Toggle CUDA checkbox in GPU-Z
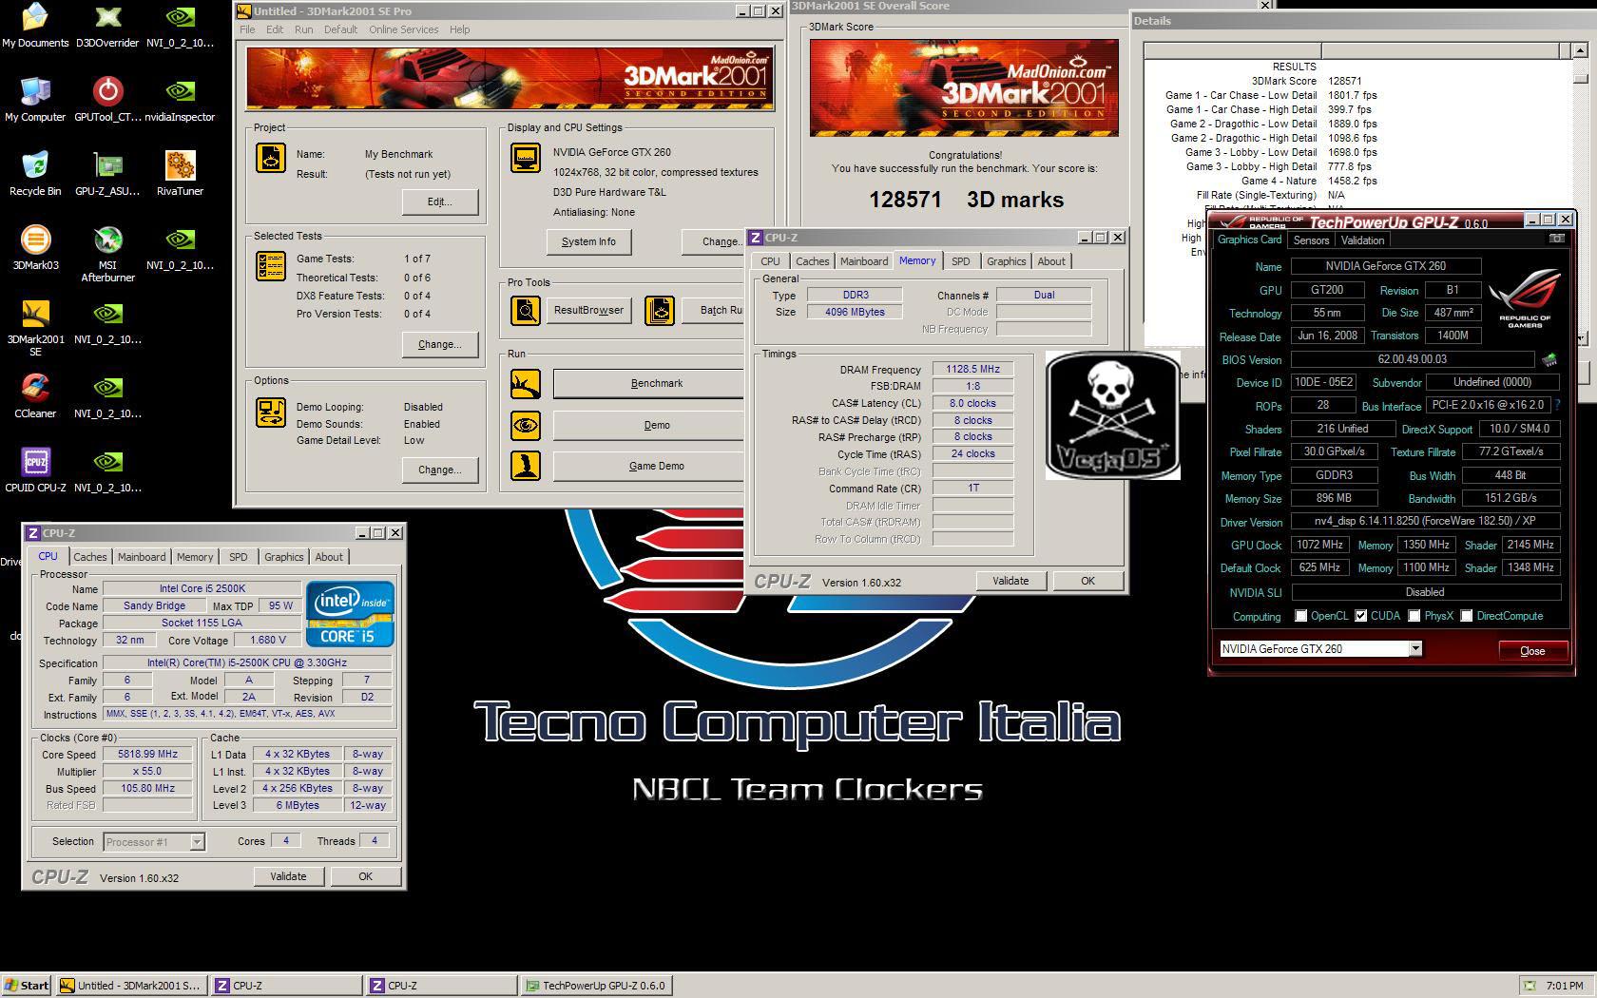1597x998 pixels. (x=1361, y=616)
